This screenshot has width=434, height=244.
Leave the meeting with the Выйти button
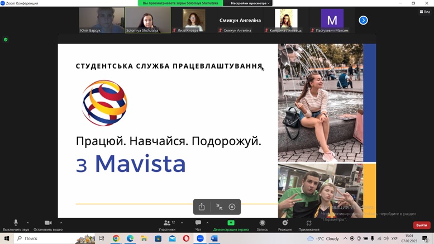[422, 225]
